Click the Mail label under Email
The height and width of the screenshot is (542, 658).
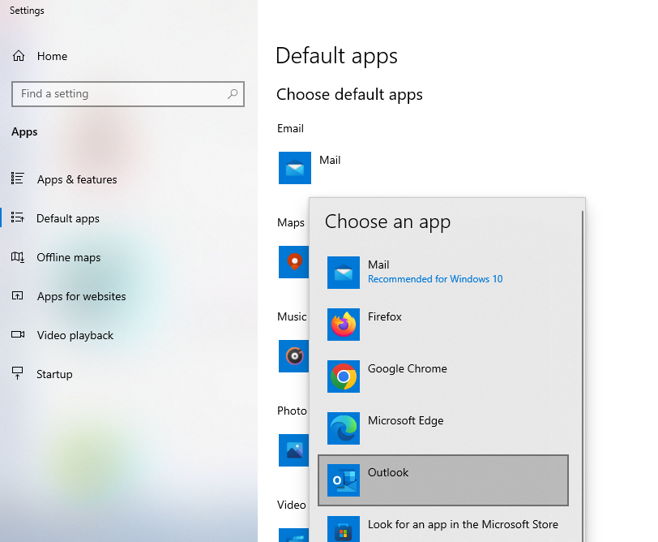point(330,160)
